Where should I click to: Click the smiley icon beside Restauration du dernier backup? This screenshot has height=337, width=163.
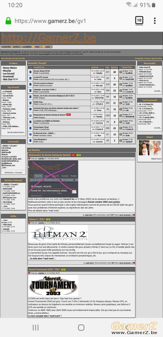[x=30, y=115]
